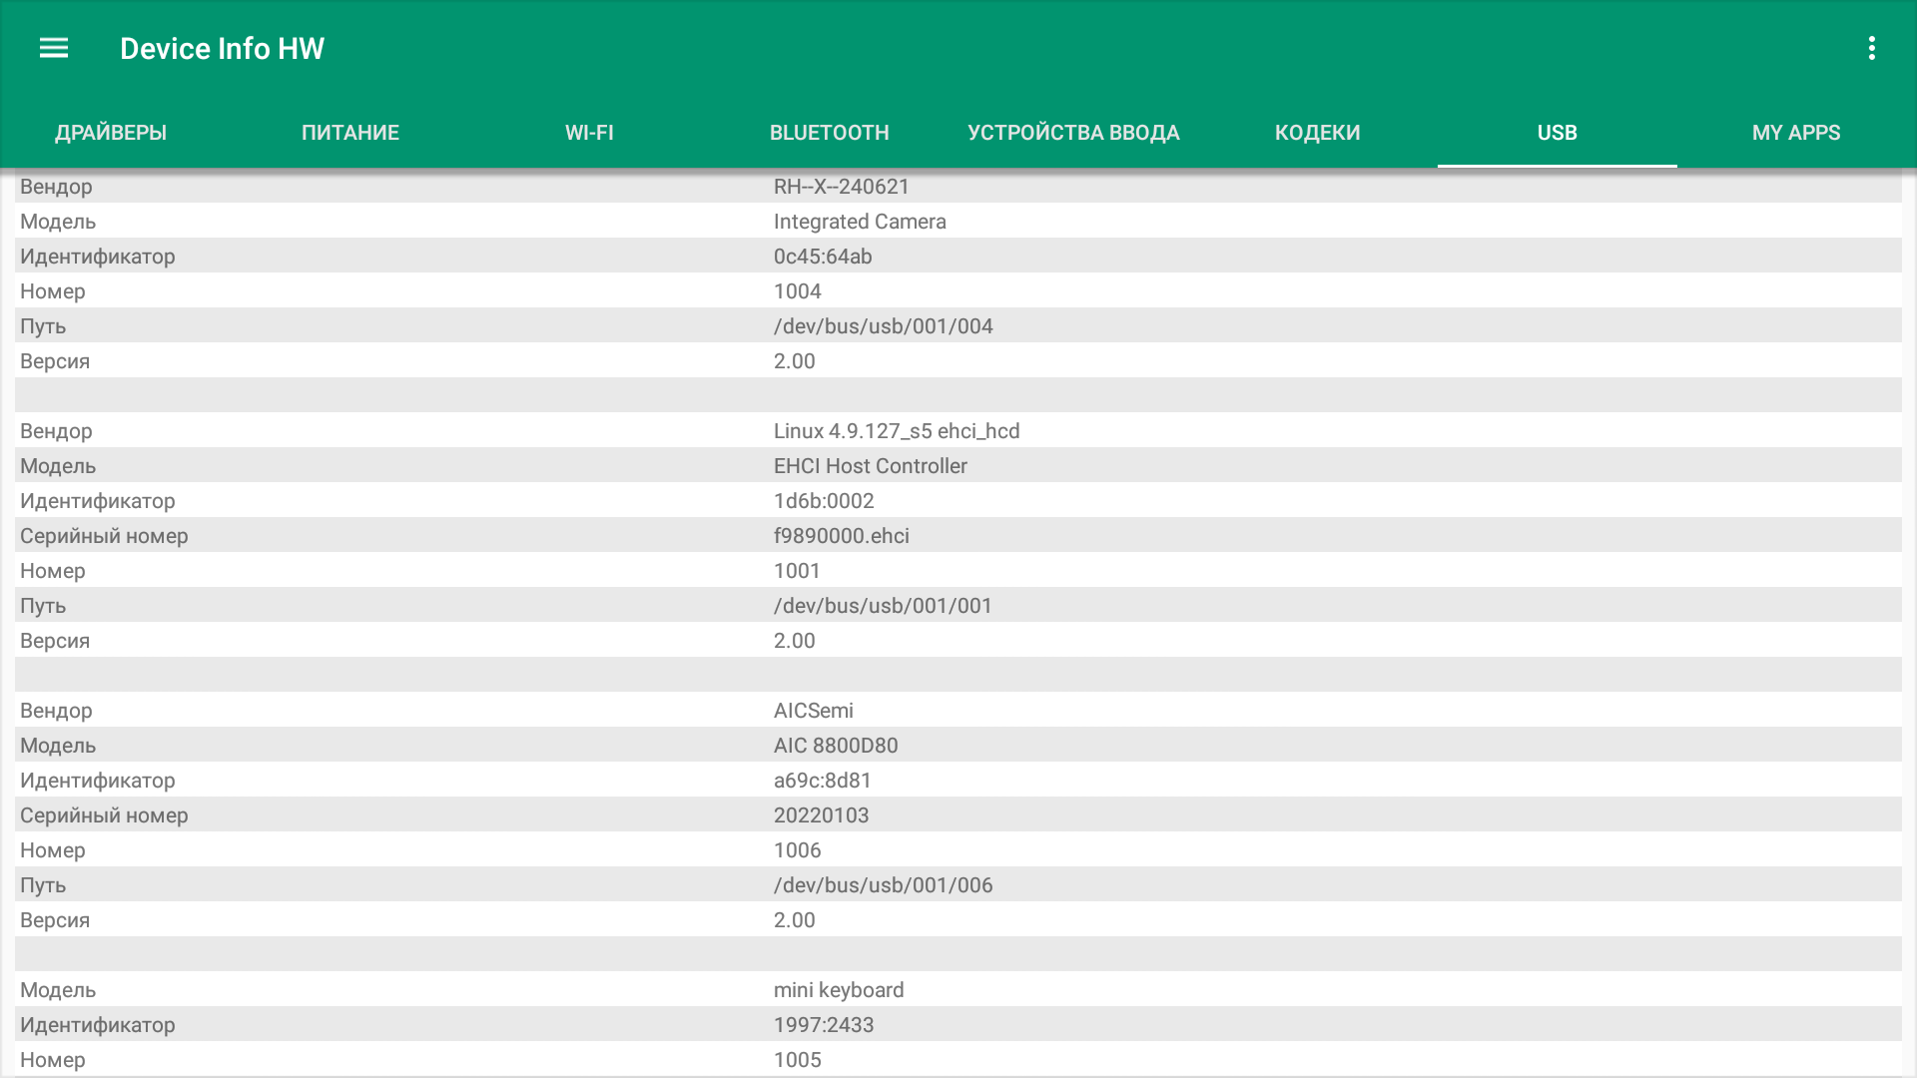This screenshot has height=1078, width=1917.
Task: Select the USB tab
Action: point(1557,133)
